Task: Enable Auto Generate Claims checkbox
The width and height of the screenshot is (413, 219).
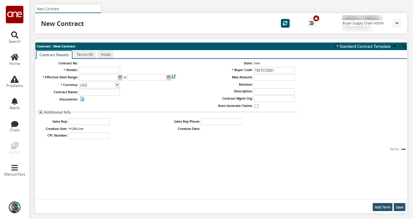Action: [256, 106]
